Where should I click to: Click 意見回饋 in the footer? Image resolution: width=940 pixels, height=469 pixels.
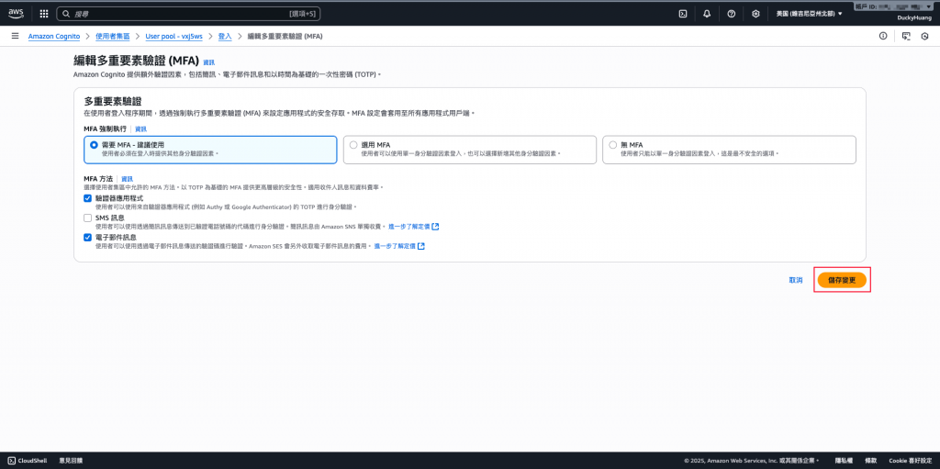tap(71, 461)
